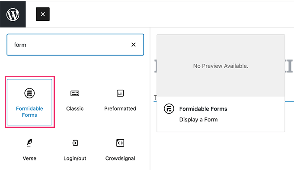Screen dimensions: 294x170
Task: Choose the Classic block label
Action: [x=75, y=108]
